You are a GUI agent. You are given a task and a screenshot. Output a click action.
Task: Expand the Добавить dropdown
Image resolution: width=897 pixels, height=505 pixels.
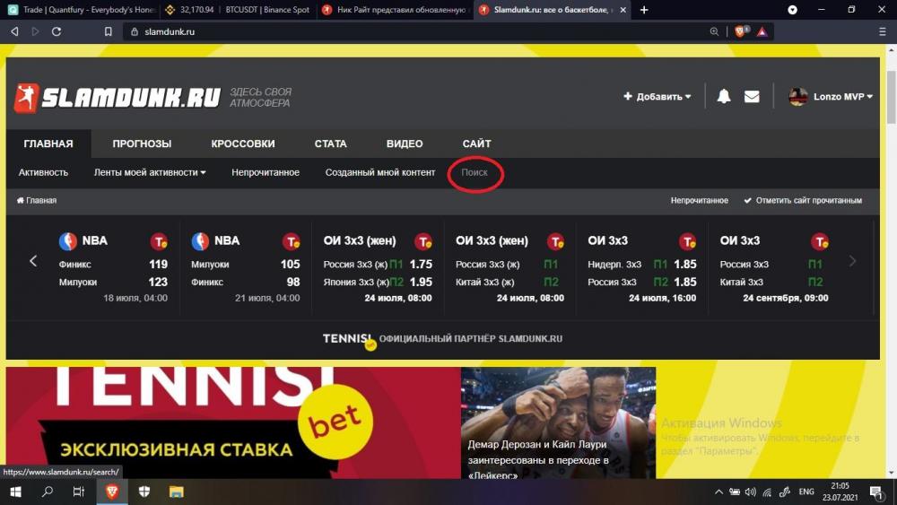(x=658, y=97)
